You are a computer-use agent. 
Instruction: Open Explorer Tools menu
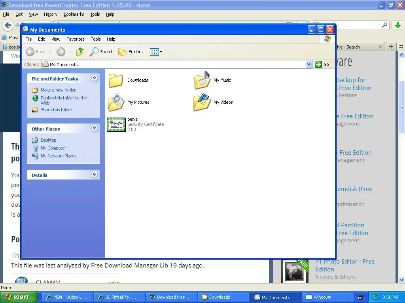pyautogui.click(x=96, y=39)
